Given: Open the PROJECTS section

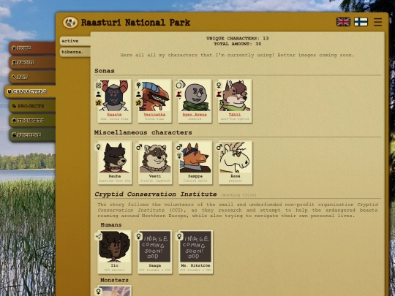Looking at the screenshot, I should (x=32, y=106).
